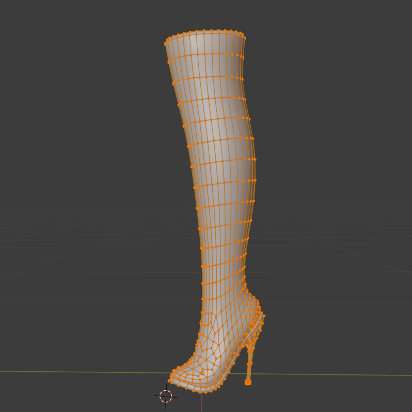
Task: Select the object origin dot on the toe
Action: (202, 373)
